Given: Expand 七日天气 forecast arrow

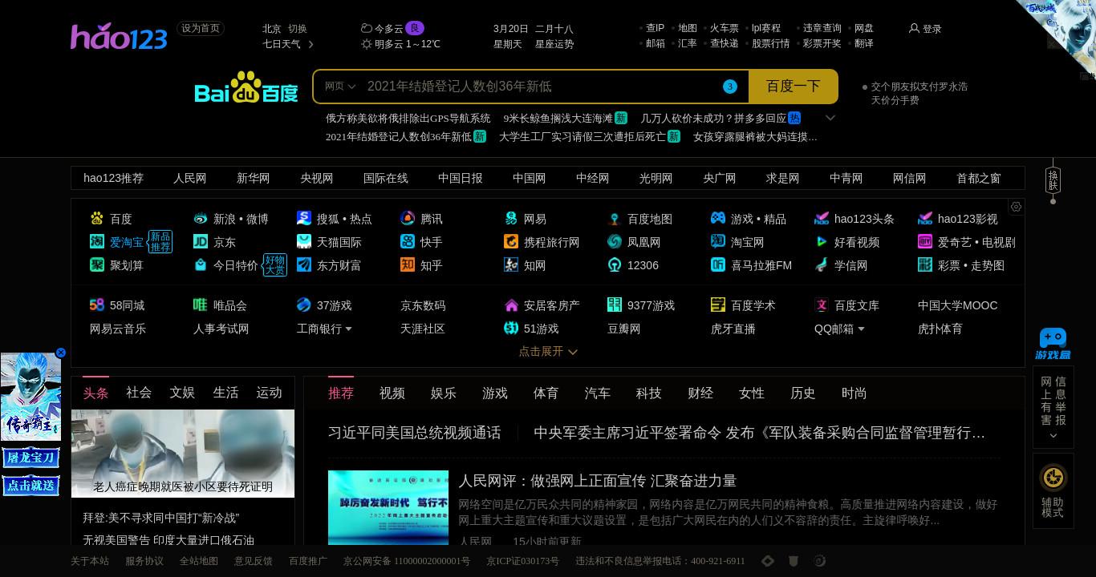Looking at the screenshot, I should pos(311,44).
